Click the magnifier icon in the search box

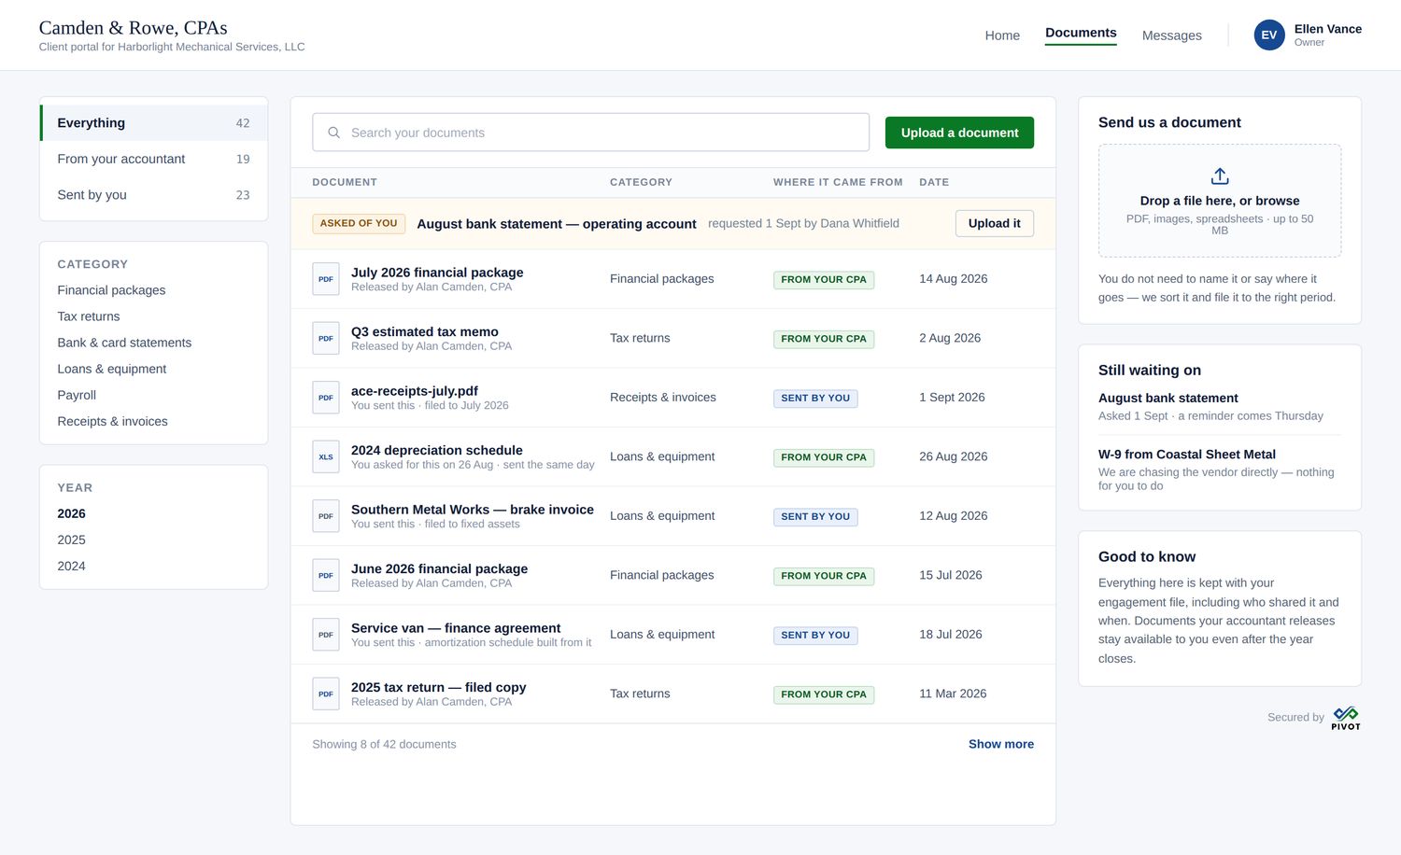click(333, 133)
